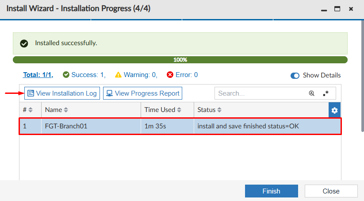Minimize the Install Wizard window
364x201 pixels.
coord(324,10)
